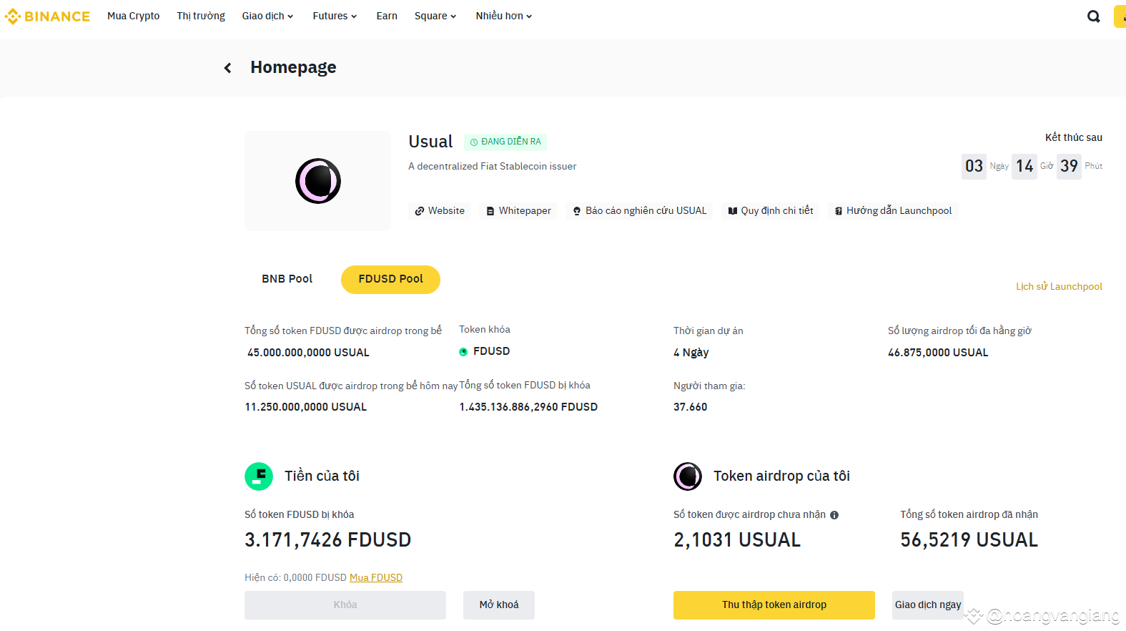Screen dimensions: 1126x631
Task: Open the search magnifier icon
Action: (1093, 16)
